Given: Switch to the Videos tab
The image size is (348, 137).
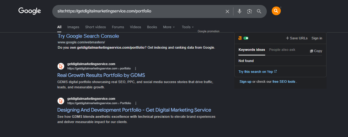Looking at the screenshot, I should tap(135, 27).
